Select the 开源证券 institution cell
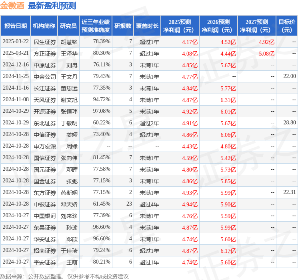This screenshot has height=280, width=298. (x=45, y=111)
